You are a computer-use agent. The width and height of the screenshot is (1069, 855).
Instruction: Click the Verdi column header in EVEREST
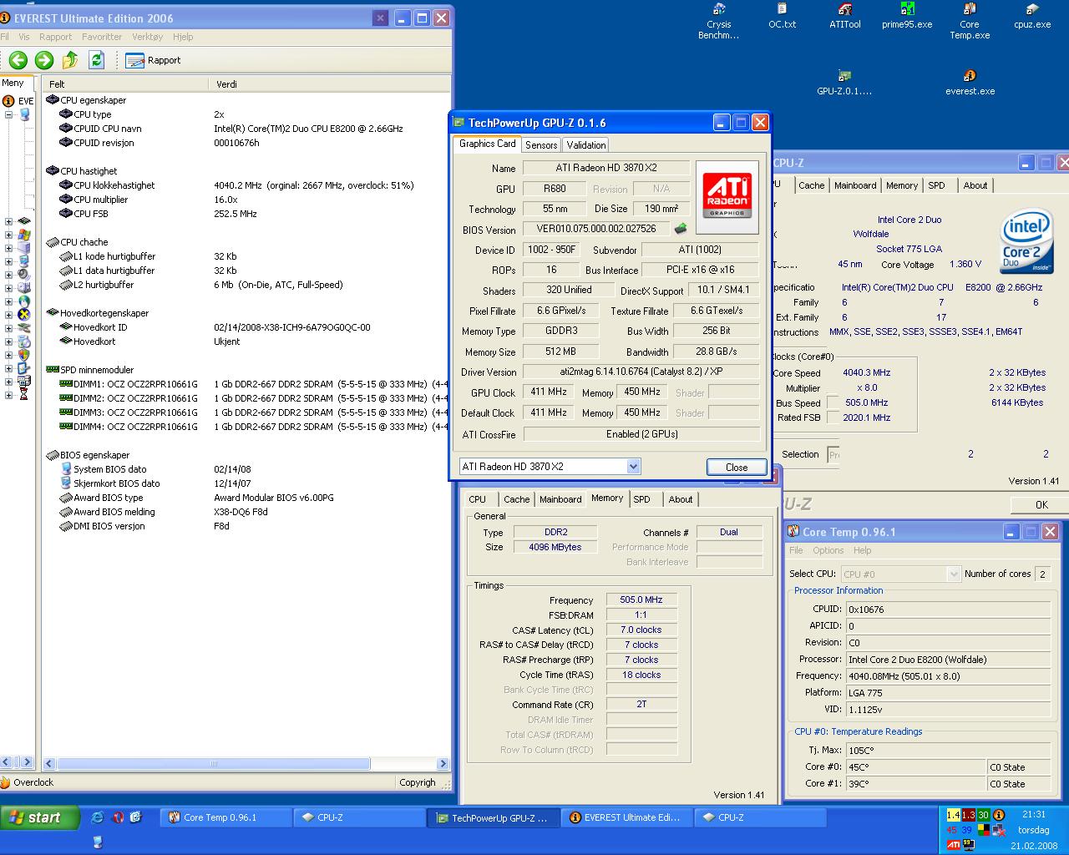[329, 83]
